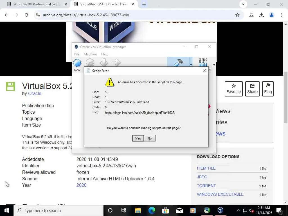Open the notification center icon
Viewport: 288px width, 216px height.
pyautogui.click(x=279, y=211)
